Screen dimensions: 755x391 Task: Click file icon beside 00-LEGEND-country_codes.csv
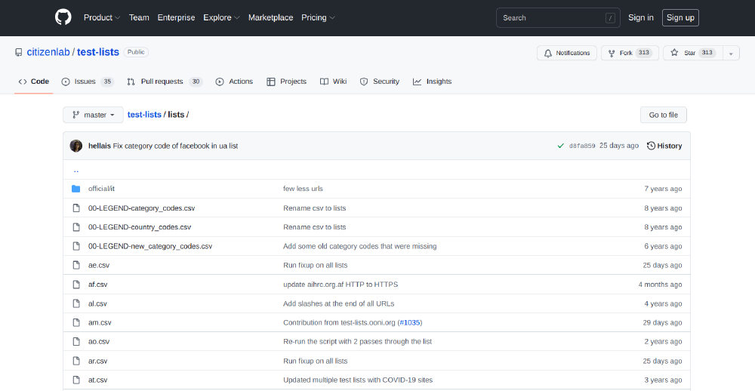pyautogui.click(x=76, y=226)
